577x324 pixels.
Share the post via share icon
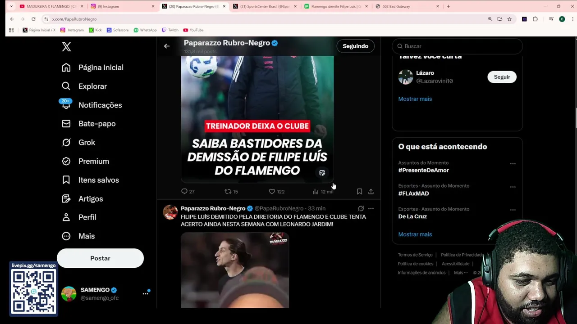[371, 191]
